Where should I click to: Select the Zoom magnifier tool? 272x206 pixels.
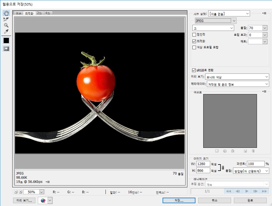click(6, 25)
